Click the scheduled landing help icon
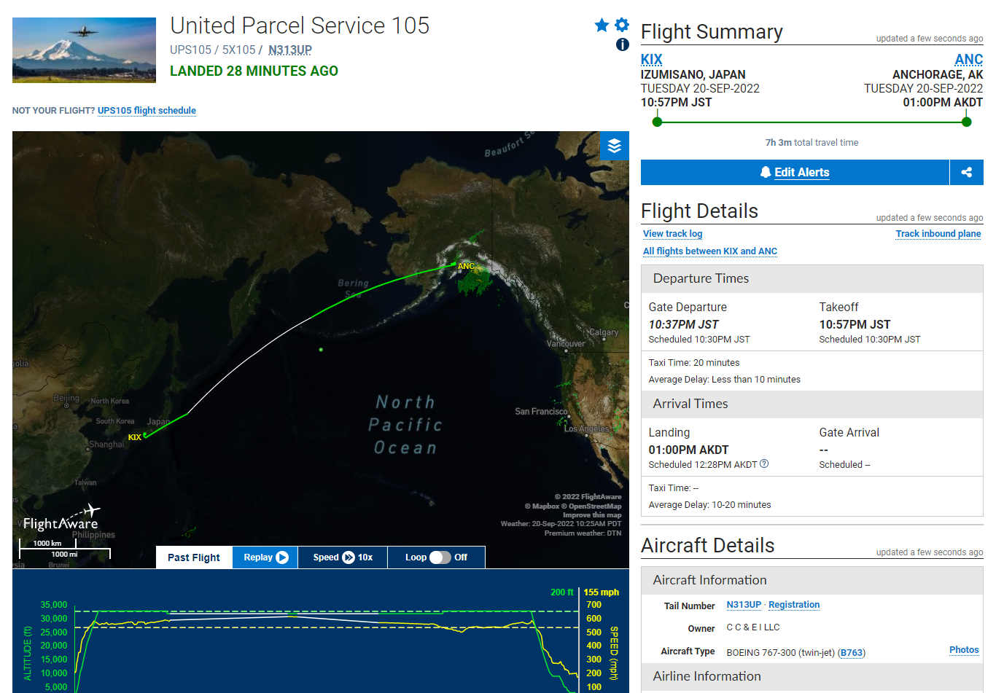This screenshot has height=693, width=1004. (764, 464)
